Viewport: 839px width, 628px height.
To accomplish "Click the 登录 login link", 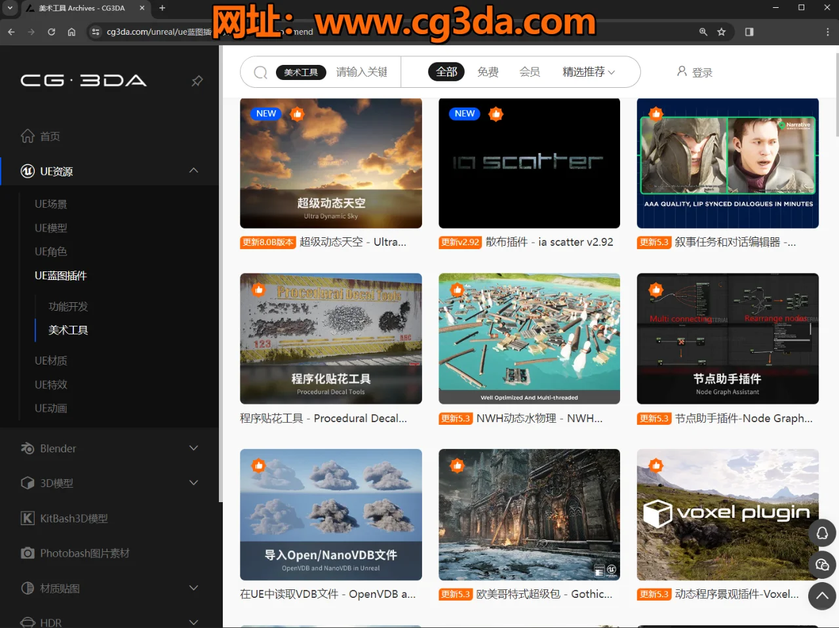I will 701,72.
